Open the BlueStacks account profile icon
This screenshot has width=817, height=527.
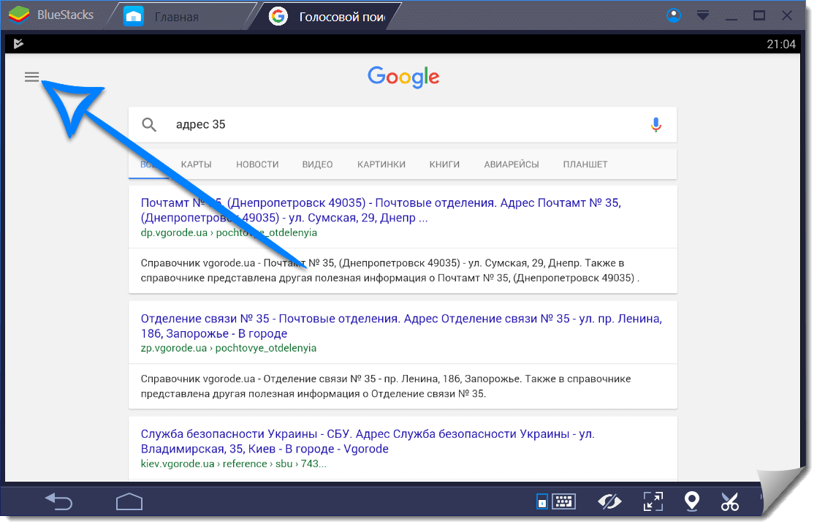pos(674,15)
